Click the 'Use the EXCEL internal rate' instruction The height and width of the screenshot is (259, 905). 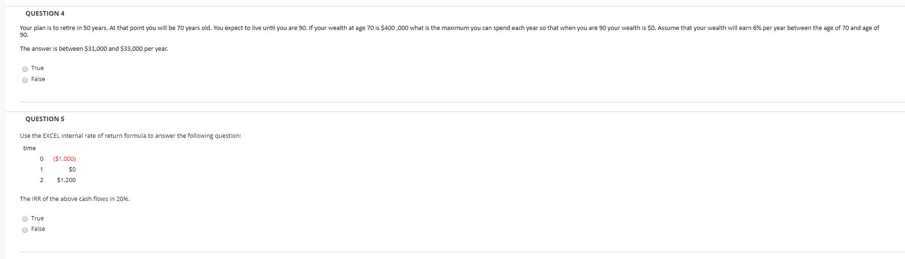pyautogui.click(x=130, y=136)
